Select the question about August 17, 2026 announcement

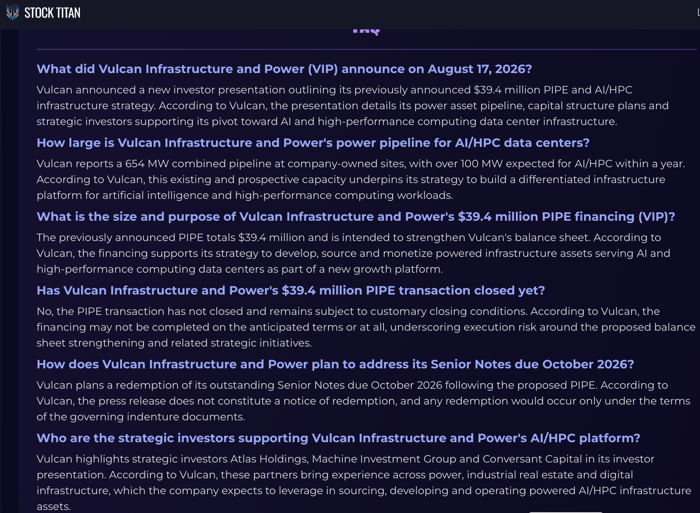tap(284, 69)
